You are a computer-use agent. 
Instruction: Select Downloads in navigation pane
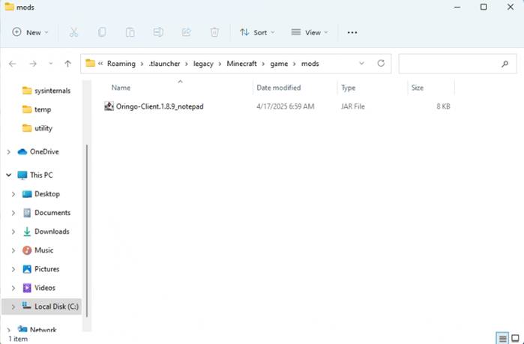pos(51,232)
